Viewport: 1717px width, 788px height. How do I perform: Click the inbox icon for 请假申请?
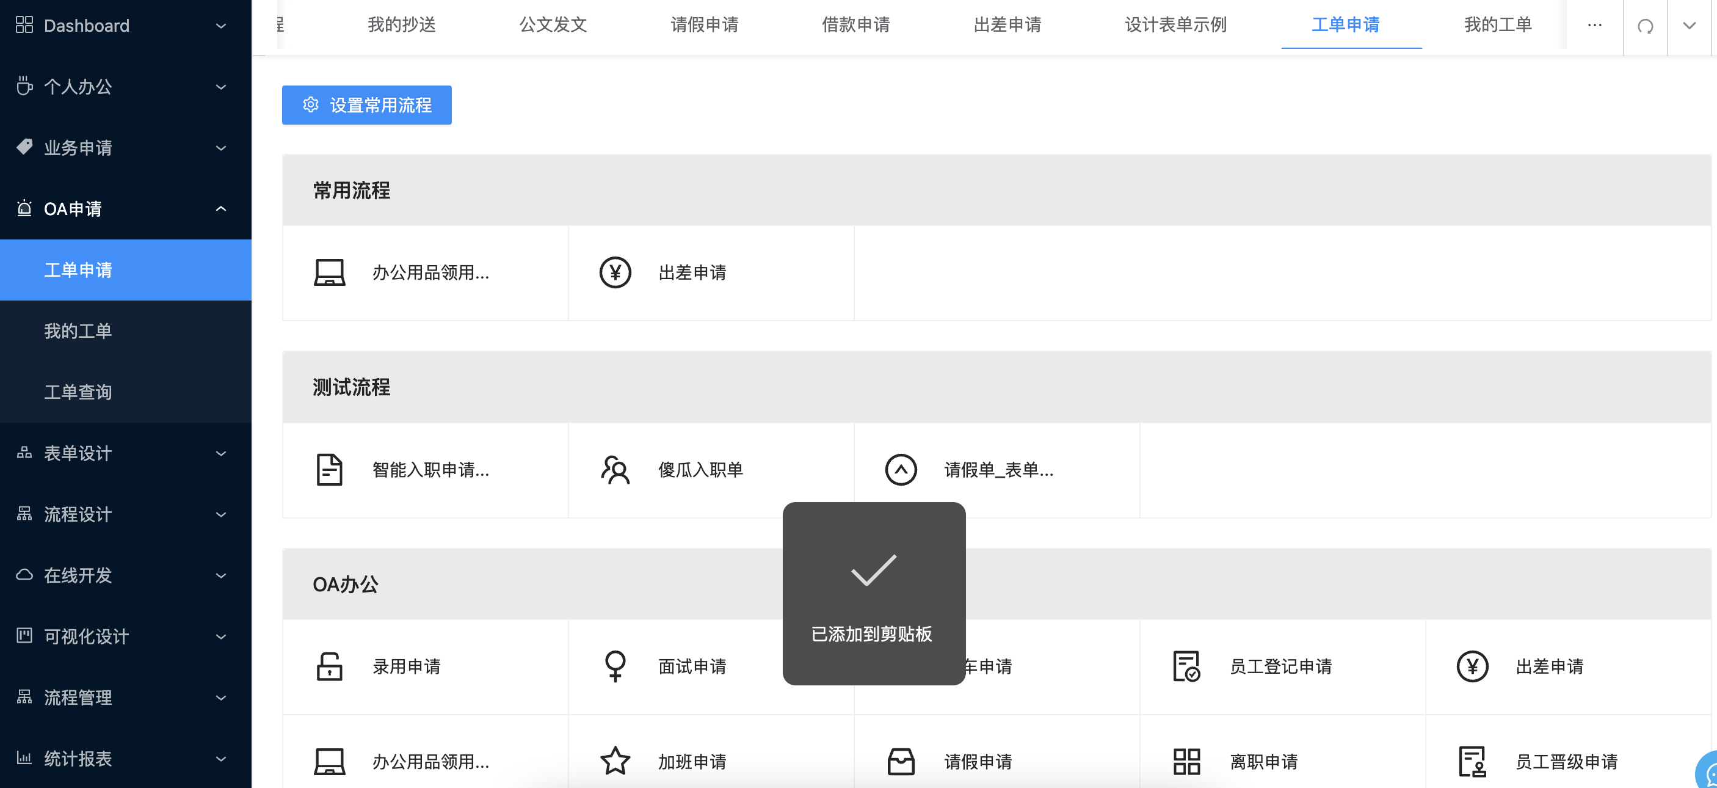(x=901, y=761)
